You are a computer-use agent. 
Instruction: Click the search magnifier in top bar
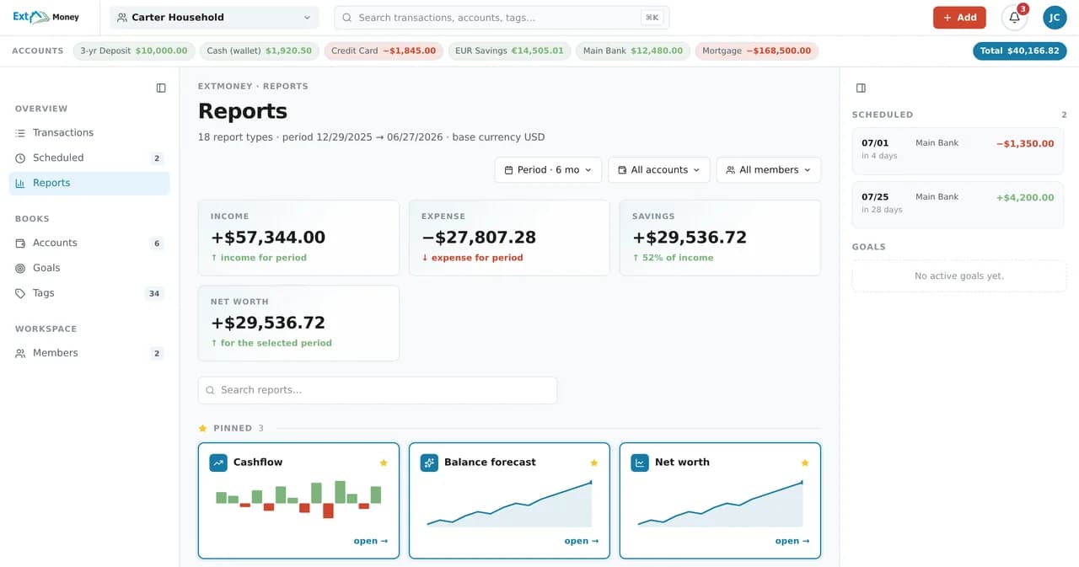[x=347, y=17]
